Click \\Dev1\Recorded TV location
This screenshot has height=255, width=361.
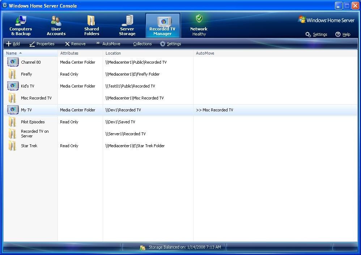[x=123, y=110]
